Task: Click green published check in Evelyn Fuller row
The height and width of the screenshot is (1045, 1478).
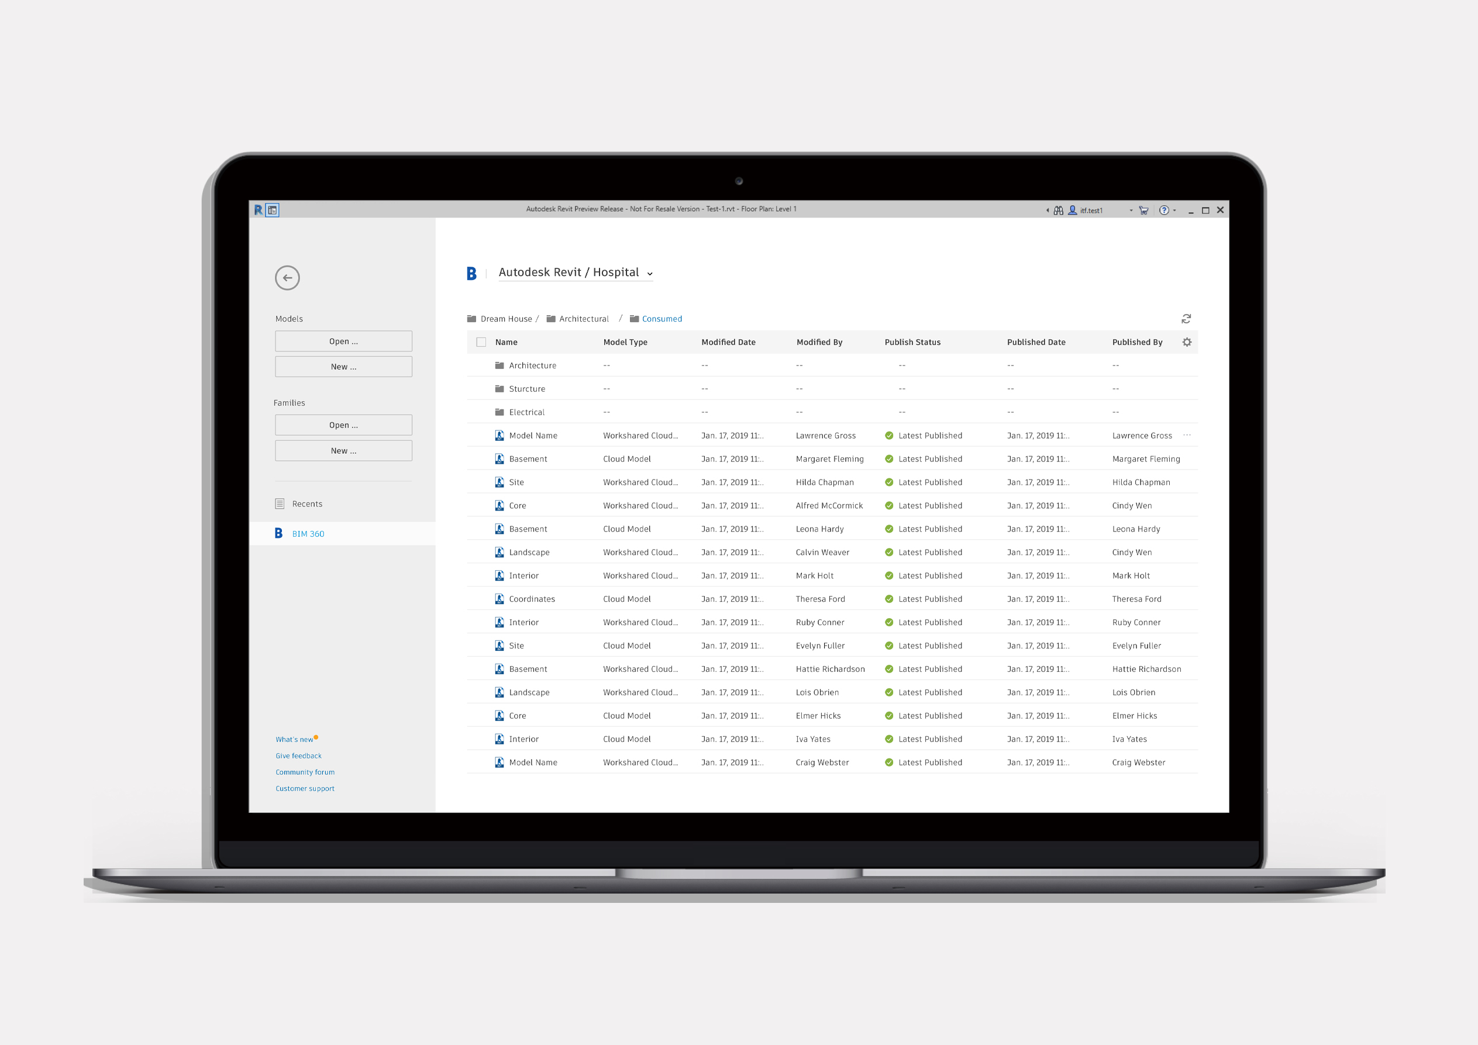Action: 889,646
